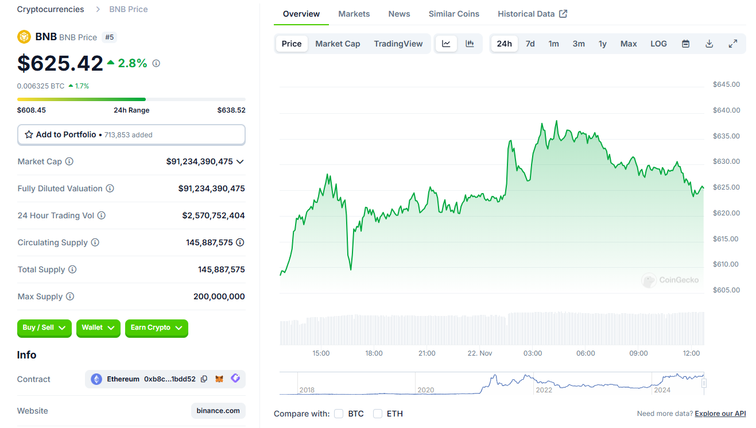The width and height of the screenshot is (756, 428).
Task: Expand the Market Cap value chevron
Action: click(240, 161)
